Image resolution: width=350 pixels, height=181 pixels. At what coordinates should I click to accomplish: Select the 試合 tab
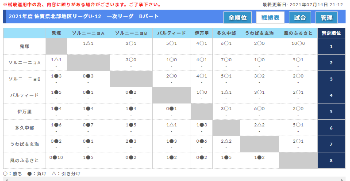click(x=300, y=17)
